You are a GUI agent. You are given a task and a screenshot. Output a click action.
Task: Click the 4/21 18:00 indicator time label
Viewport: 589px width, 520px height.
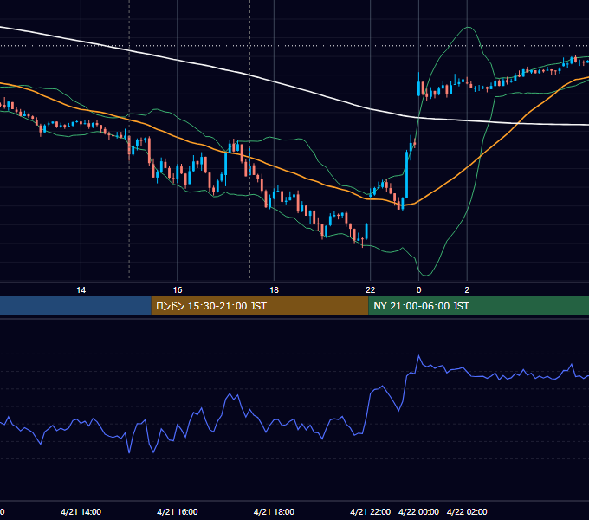(274, 511)
